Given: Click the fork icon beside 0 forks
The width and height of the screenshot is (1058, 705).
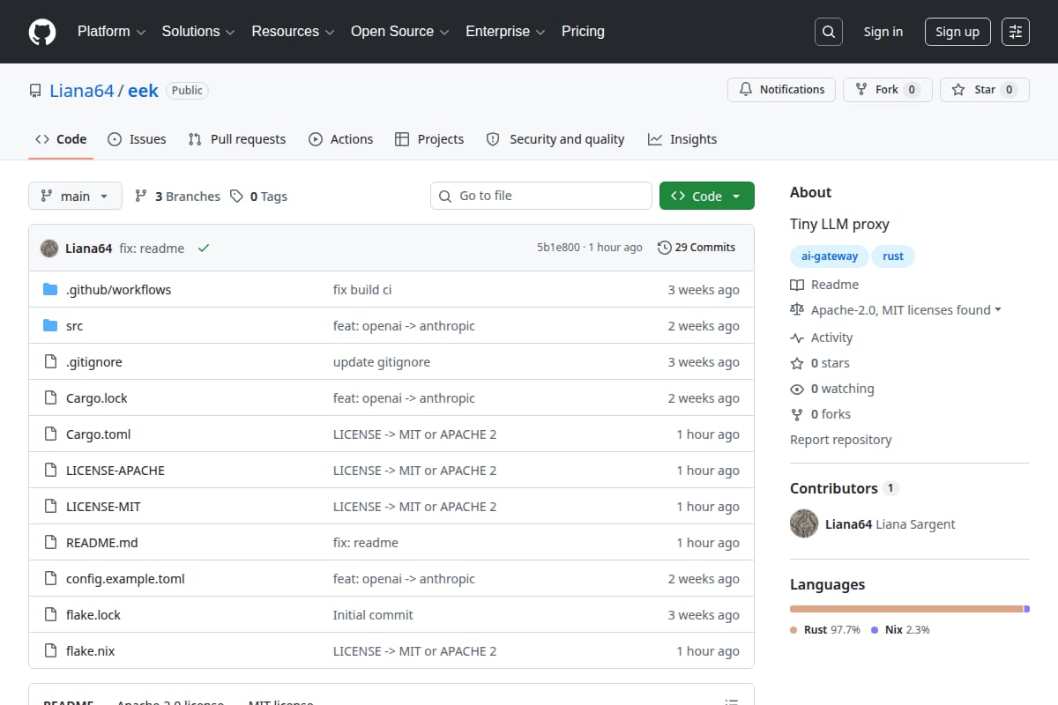Looking at the screenshot, I should coord(797,414).
